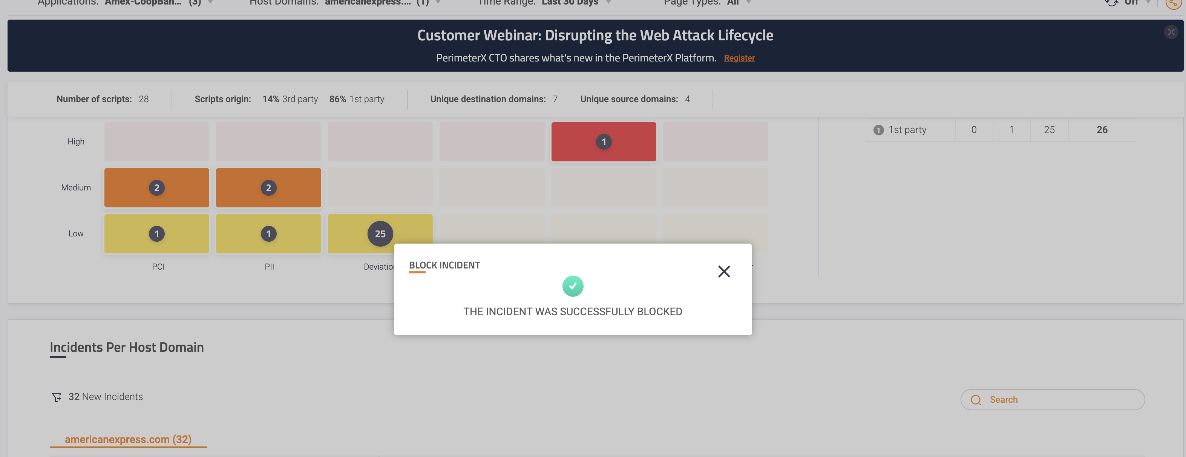Expand the Time Range dropdown
This screenshot has width=1186, height=457.
pos(608,2)
